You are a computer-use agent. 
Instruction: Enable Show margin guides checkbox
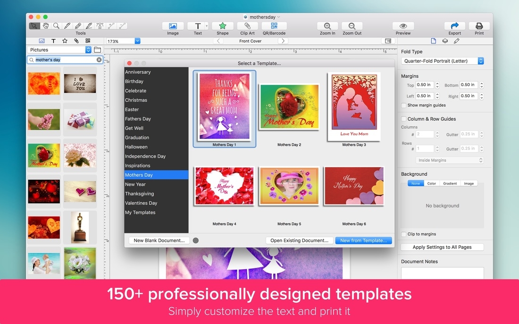click(403, 105)
